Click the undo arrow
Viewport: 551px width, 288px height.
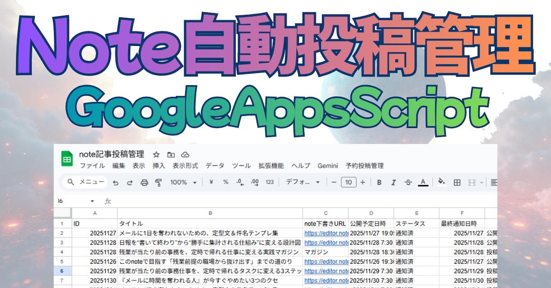tap(116, 183)
